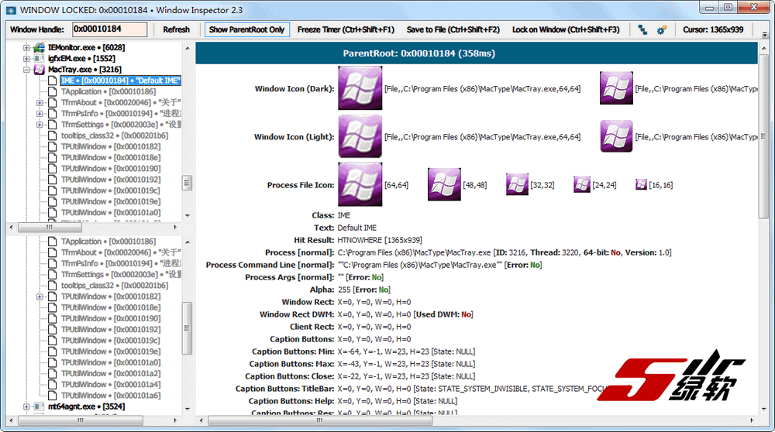Expand the igfxEM.exe tree node
775x432 pixels.
[x=26, y=59]
